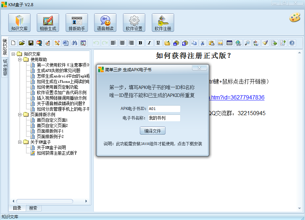305x220 pixels.
Task: Import a Word document
Action: point(65,43)
